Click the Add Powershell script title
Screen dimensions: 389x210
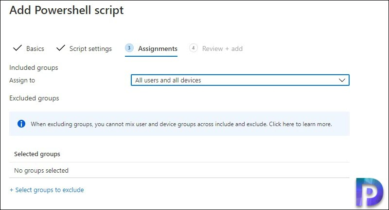tap(67, 10)
